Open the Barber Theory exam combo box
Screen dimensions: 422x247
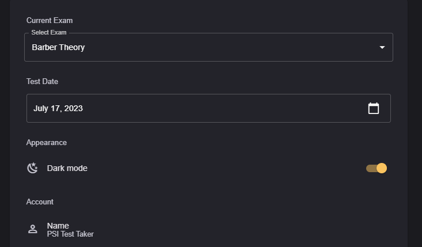[208, 47]
